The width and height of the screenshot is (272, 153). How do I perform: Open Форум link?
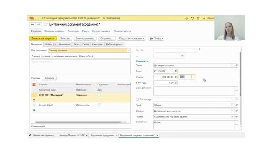(85, 31)
